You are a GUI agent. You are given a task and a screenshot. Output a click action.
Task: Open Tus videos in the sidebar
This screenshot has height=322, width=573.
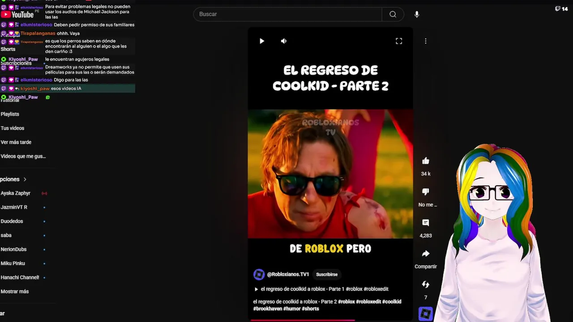tap(13, 128)
